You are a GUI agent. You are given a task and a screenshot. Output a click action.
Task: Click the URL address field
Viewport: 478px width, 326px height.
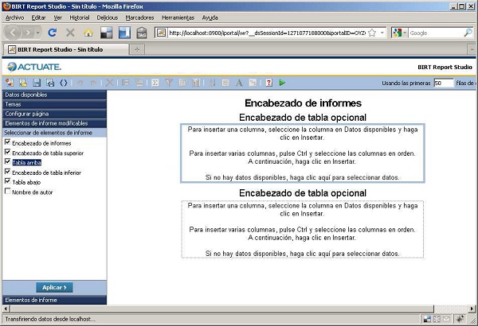coord(266,33)
